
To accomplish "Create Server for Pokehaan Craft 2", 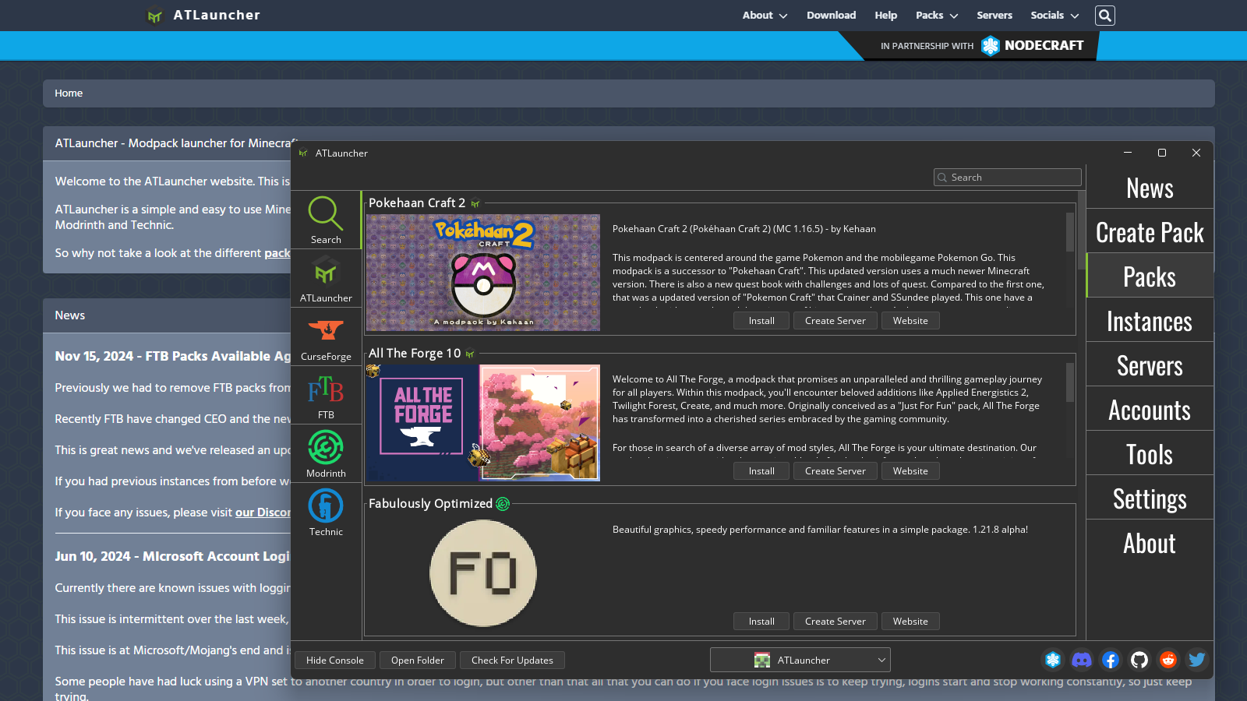I will click(x=835, y=321).
